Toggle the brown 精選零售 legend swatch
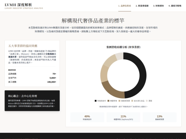186x139 pixels. tap(108, 101)
